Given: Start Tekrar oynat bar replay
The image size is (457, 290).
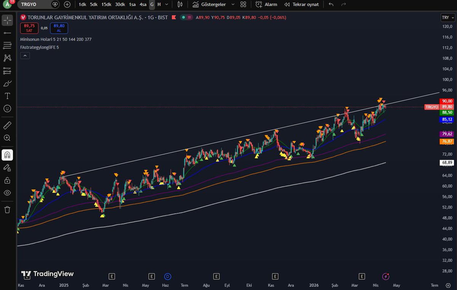Looking at the screenshot, I should [x=301, y=5].
